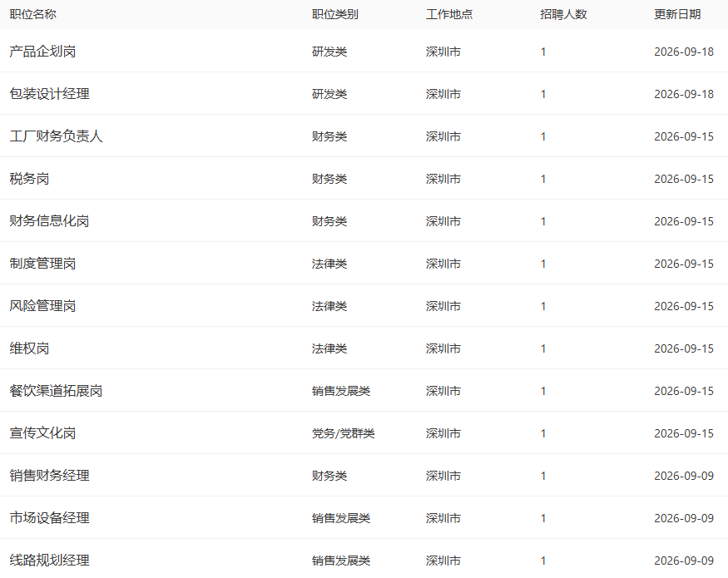Open the 宣传文化岗 listing

click(x=42, y=433)
